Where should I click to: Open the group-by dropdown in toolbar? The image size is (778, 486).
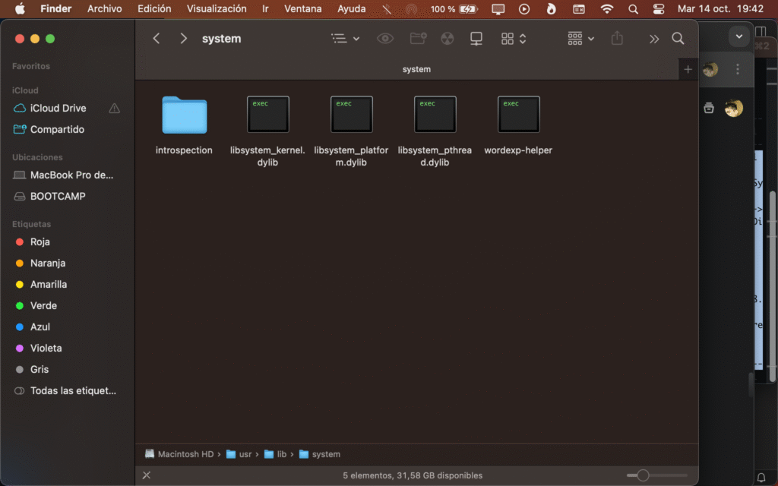click(x=581, y=39)
